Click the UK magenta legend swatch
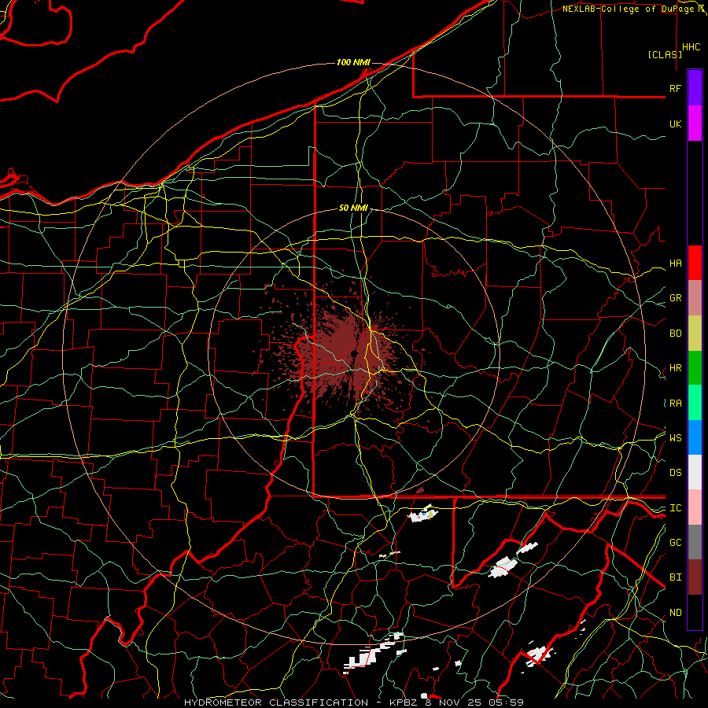Image resolution: width=708 pixels, height=708 pixels. coord(695,123)
